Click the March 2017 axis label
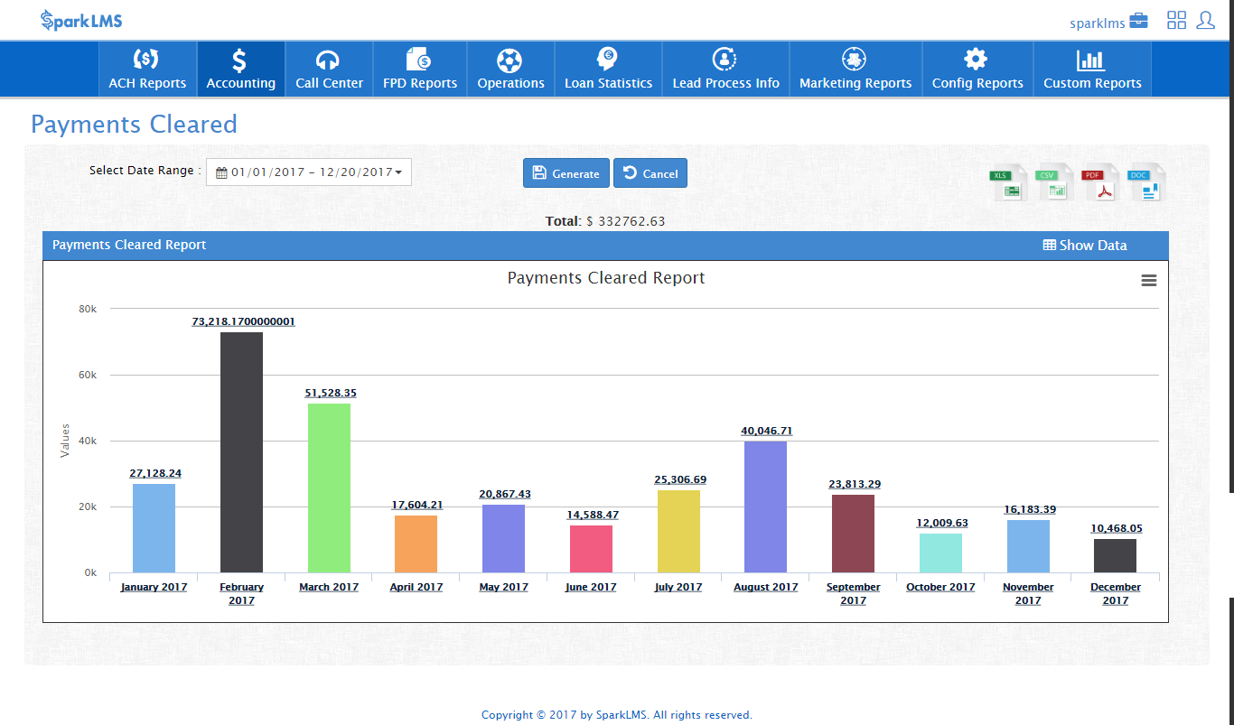 click(x=329, y=587)
